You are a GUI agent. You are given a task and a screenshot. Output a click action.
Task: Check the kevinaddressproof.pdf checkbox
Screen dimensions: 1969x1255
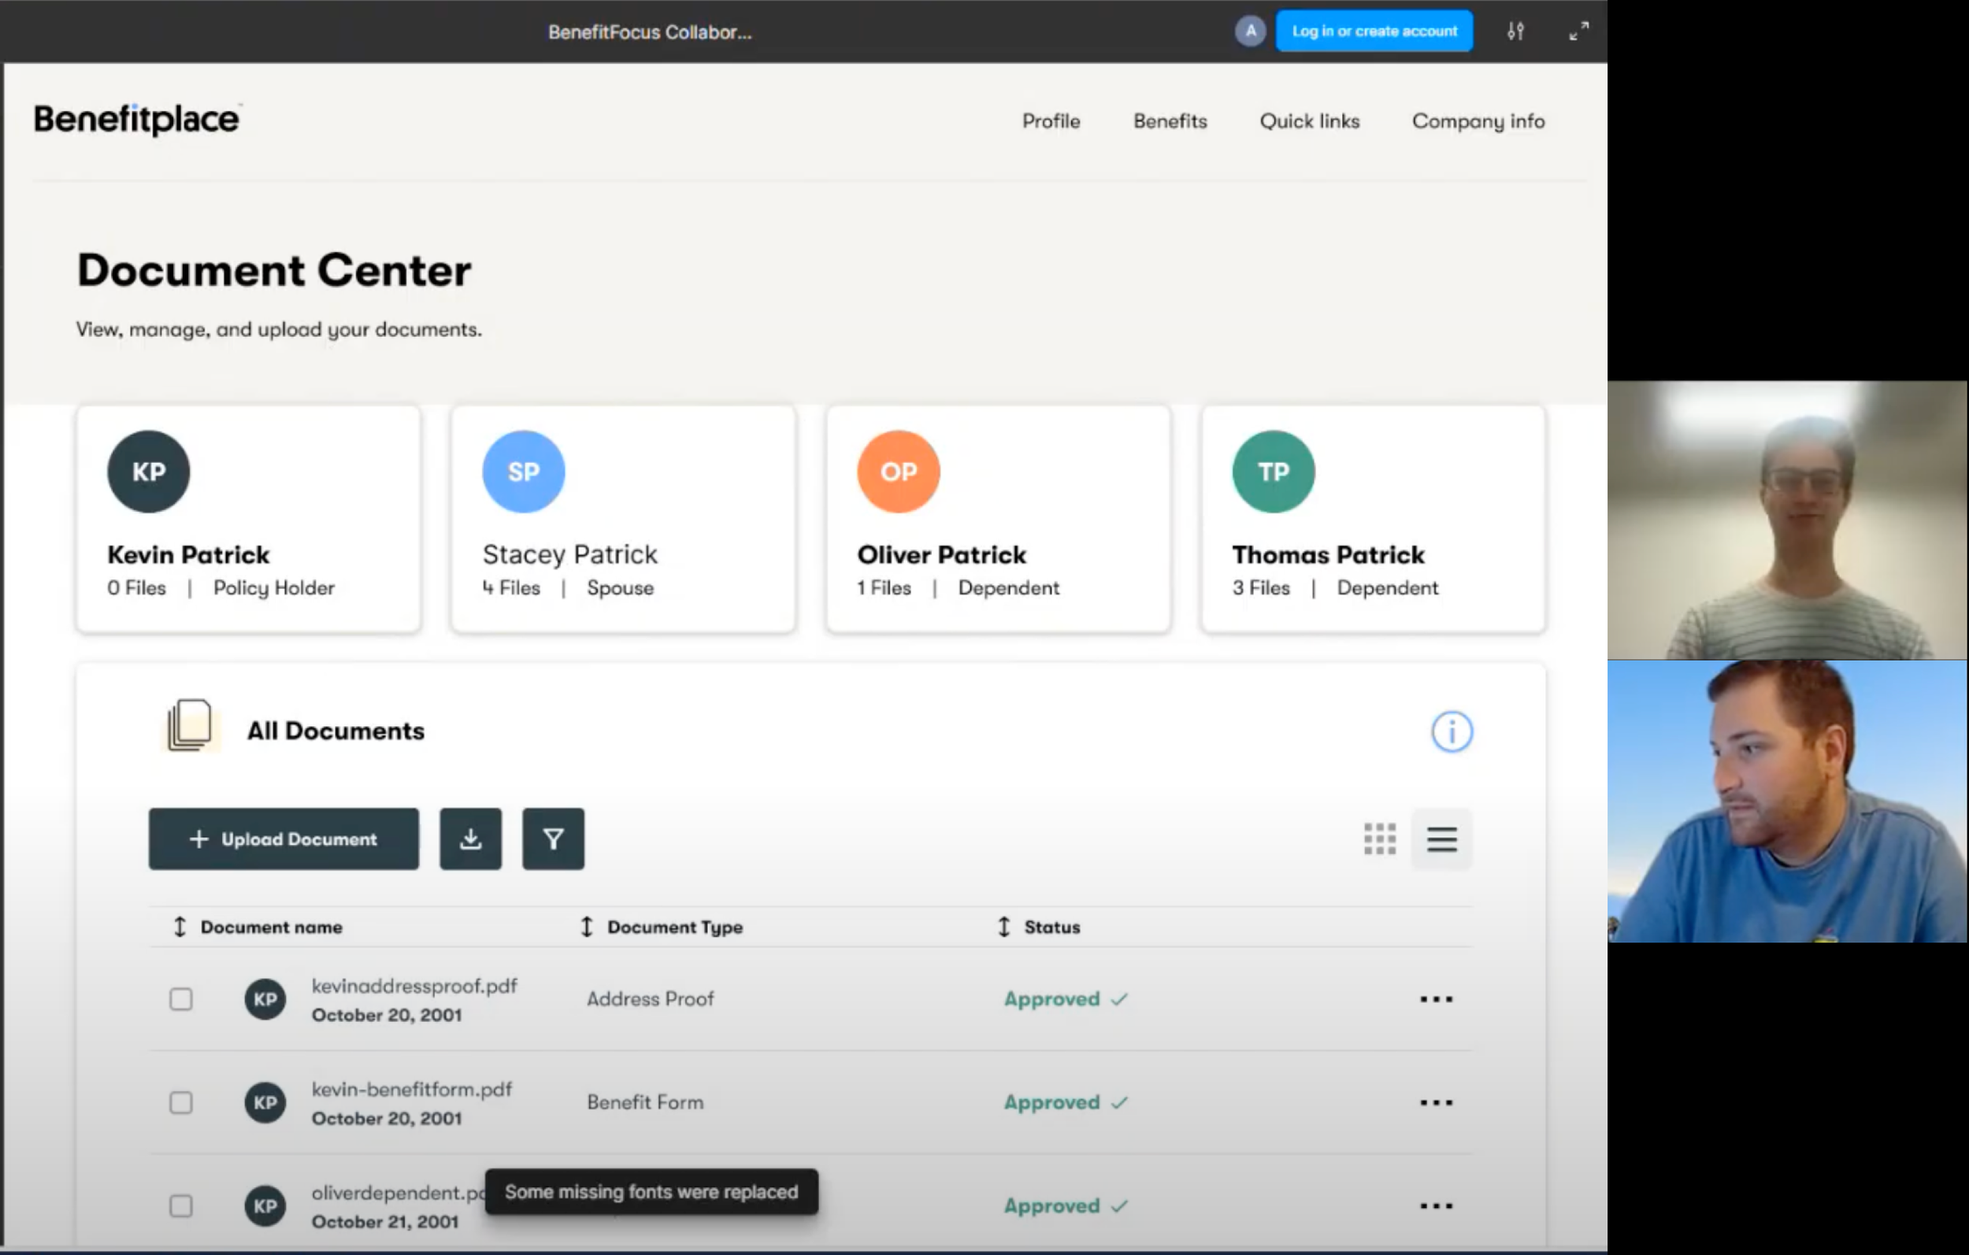180,999
